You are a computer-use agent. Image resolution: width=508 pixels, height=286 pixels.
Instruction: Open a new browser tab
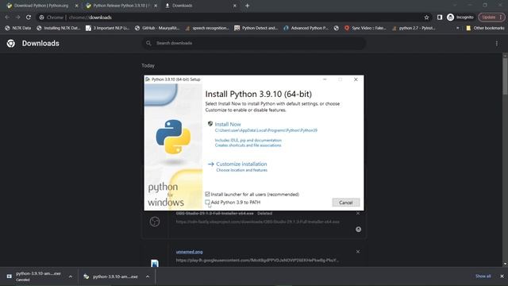coord(247,6)
